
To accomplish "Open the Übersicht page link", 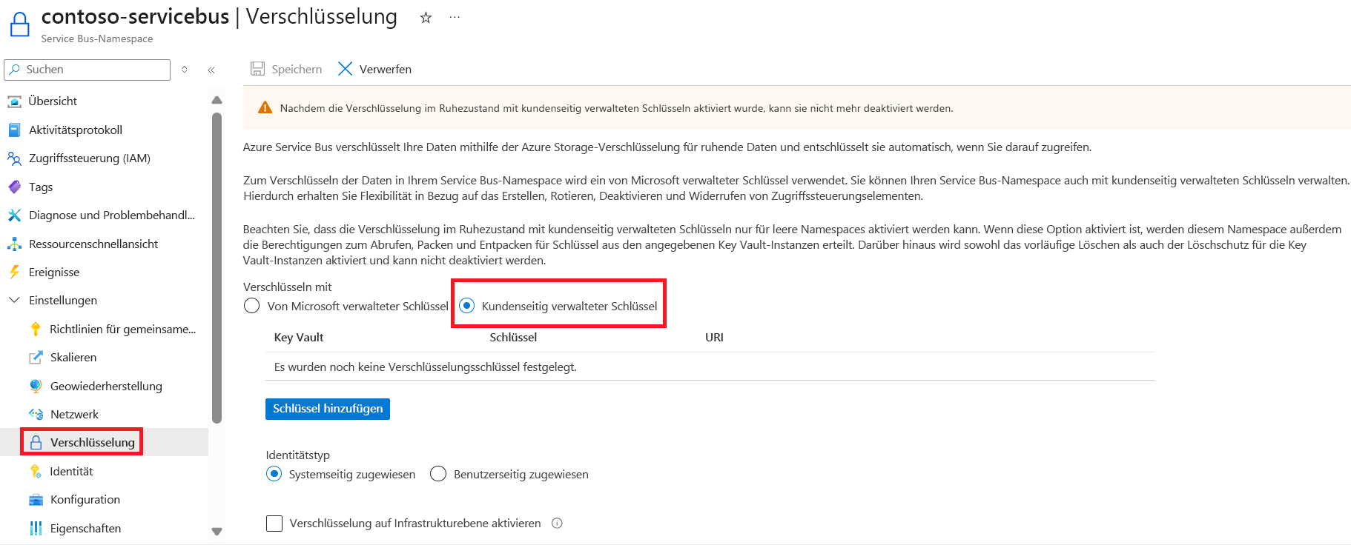I will pyautogui.click(x=53, y=101).
